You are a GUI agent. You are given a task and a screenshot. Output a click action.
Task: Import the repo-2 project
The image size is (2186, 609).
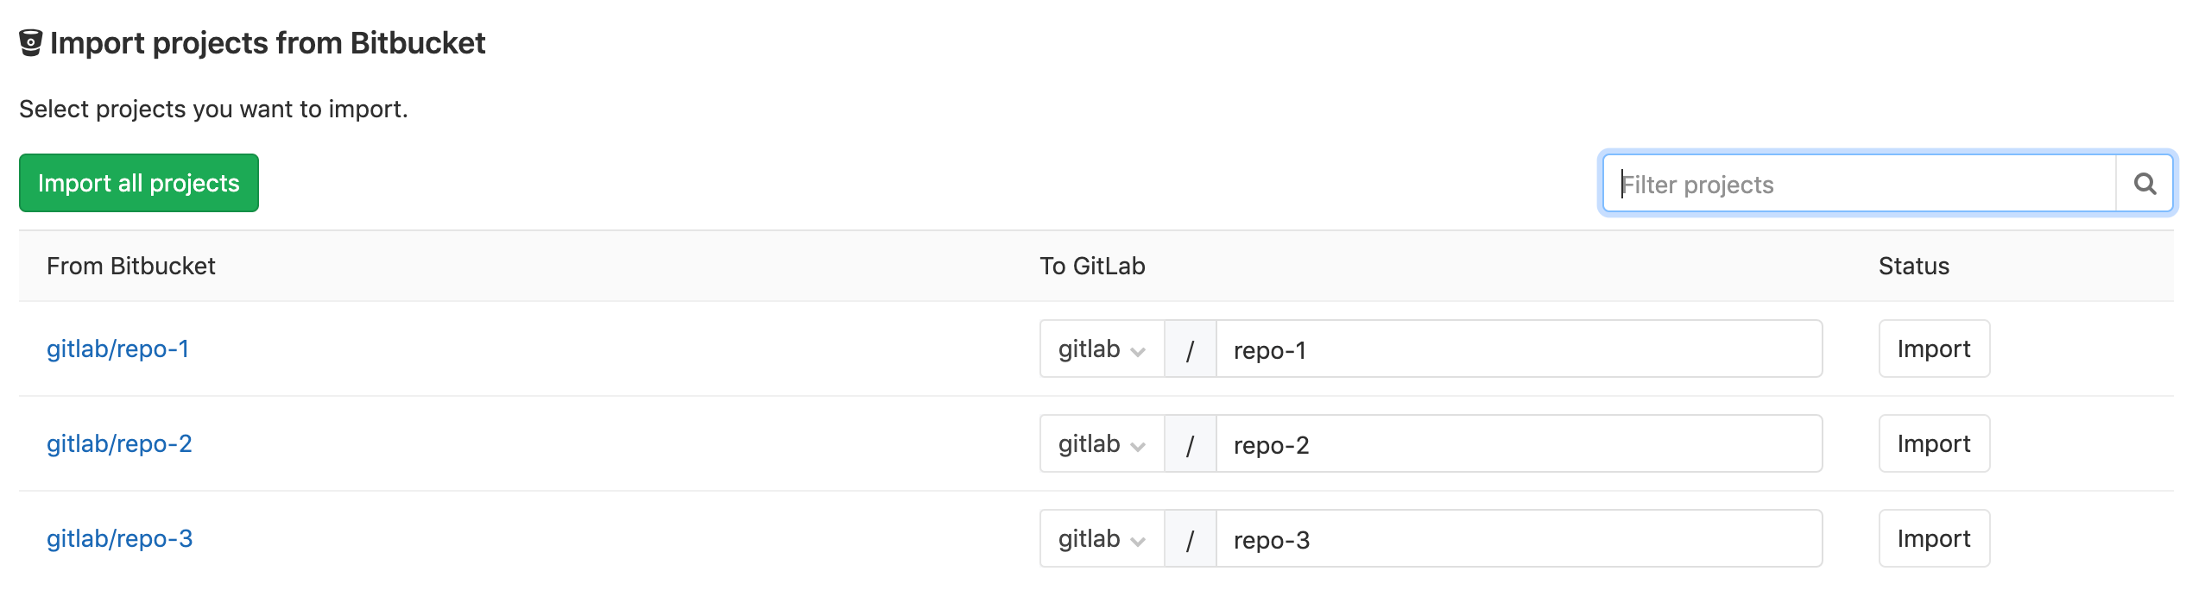coord(1934,444)
